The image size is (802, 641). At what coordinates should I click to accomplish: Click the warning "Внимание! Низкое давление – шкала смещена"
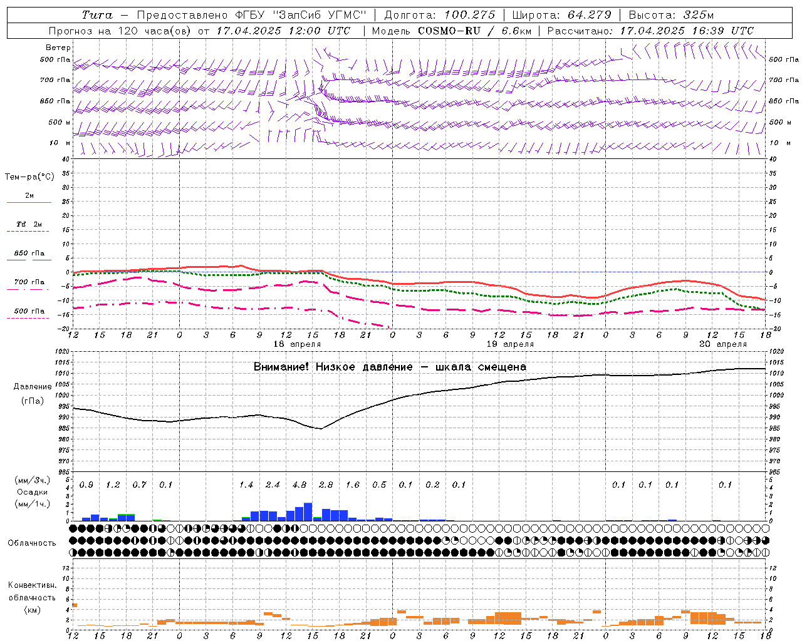point(390,367)
